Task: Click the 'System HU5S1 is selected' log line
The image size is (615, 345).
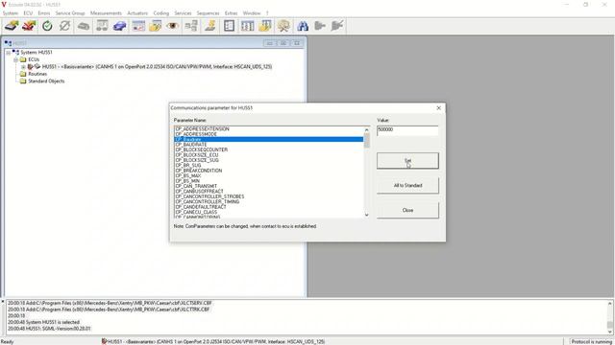Action: click(x=43, y=322)
